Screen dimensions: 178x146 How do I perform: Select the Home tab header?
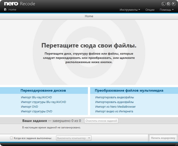coord(89,16)
